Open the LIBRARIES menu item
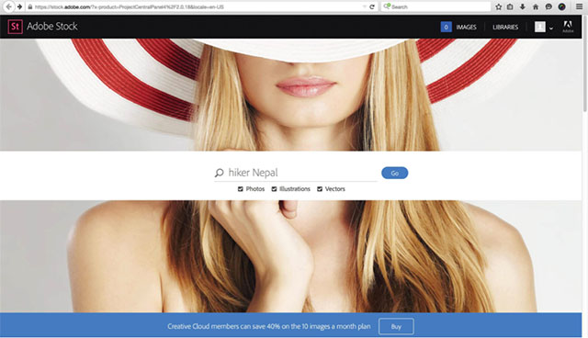 (505, 27)
